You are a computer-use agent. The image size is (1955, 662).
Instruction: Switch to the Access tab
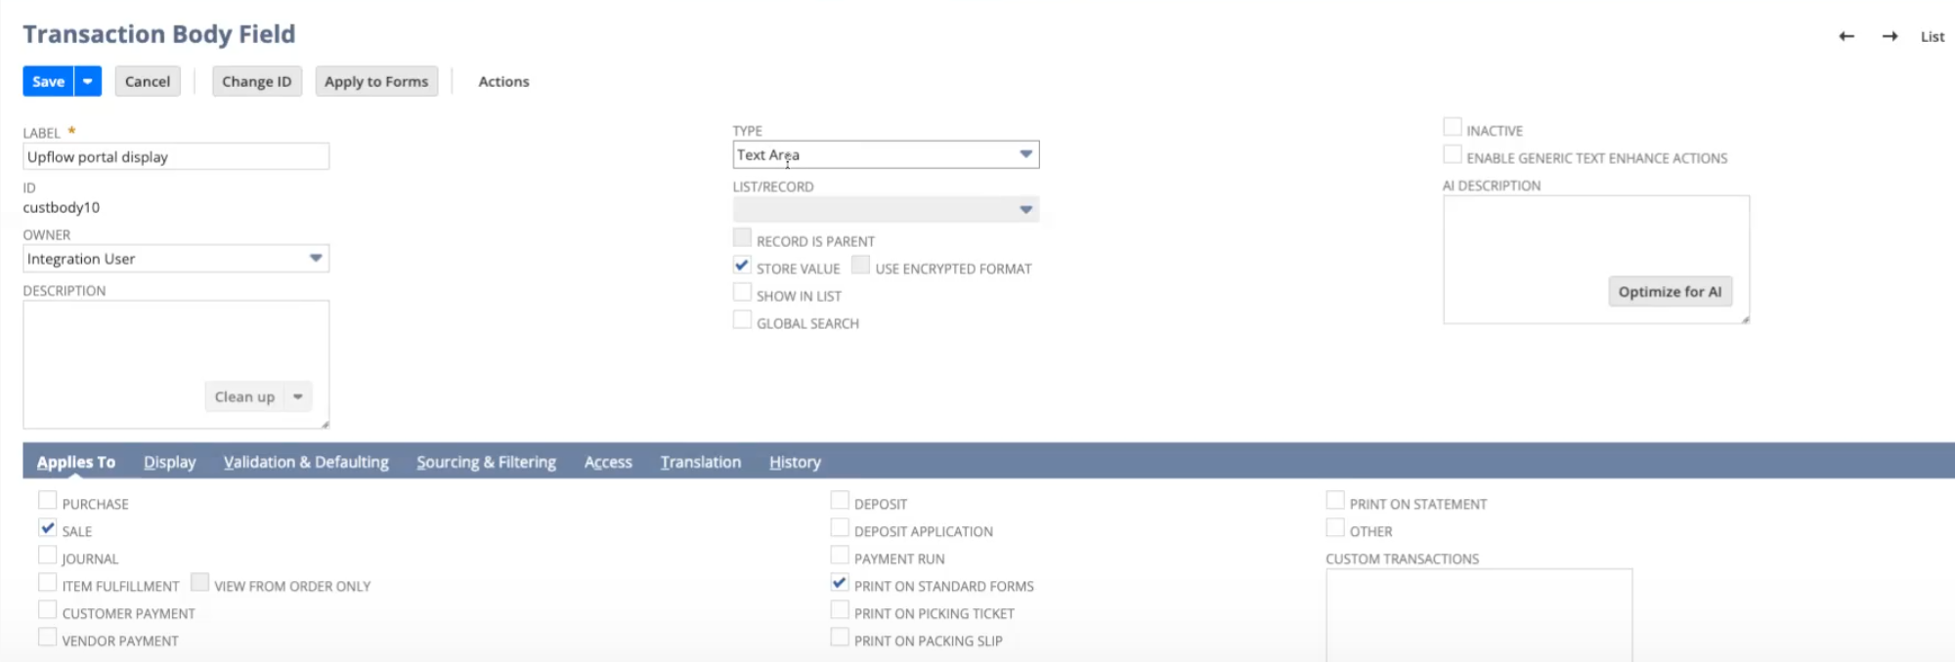[x=608, y=462]
